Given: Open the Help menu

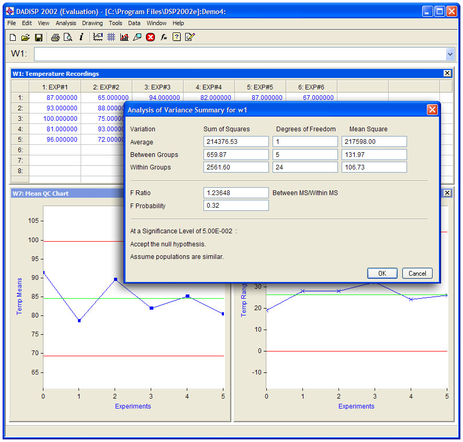Looking at the screenshot, I should 178,23.
